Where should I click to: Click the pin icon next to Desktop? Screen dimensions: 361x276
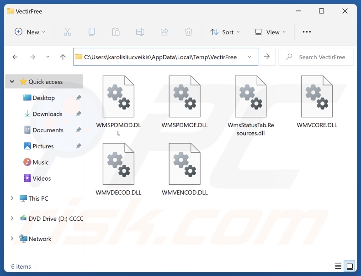[79, 98]
